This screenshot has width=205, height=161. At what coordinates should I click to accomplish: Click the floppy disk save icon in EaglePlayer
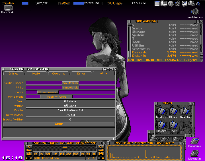[x=101, y=154]
